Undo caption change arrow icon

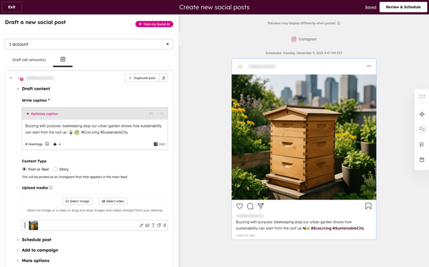[151, 114]
